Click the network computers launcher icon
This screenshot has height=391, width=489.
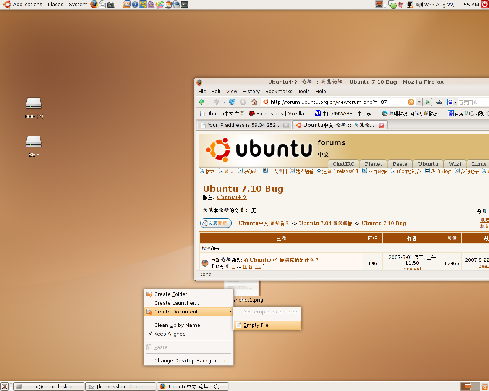pyautogui.click(x=176, y=5)
